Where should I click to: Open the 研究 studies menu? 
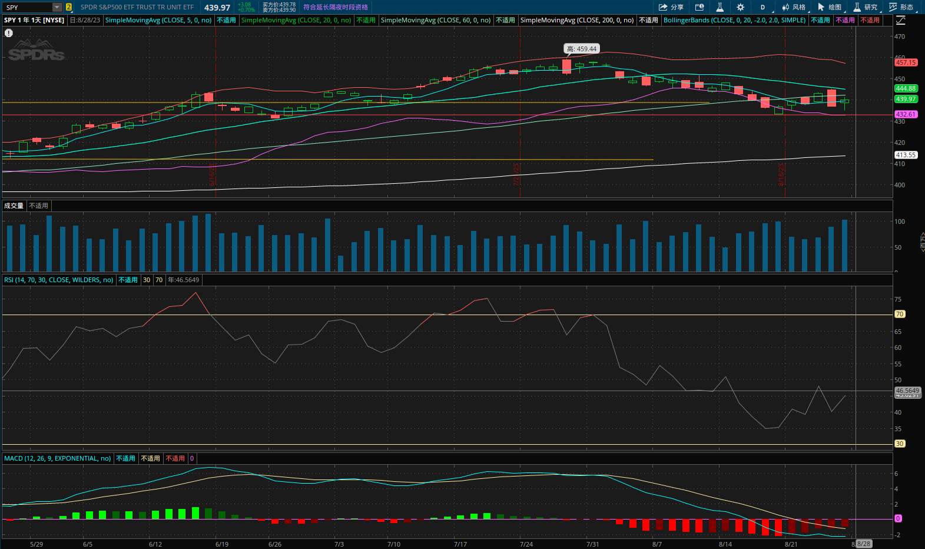[866, 7]
